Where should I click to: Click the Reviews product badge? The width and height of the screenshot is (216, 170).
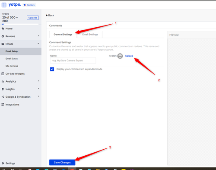click(29, 5)
